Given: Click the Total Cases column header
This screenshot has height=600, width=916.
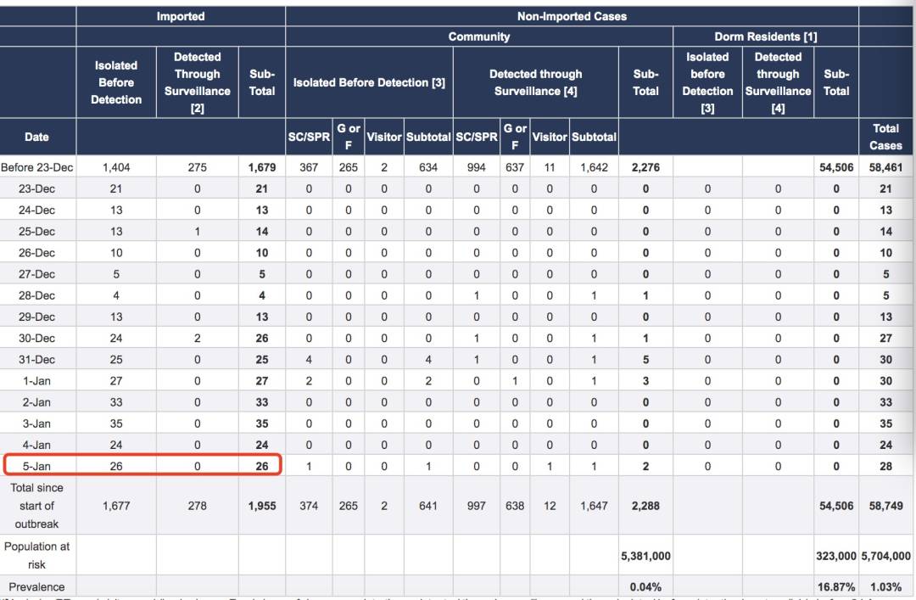Looking at the screenshot, I should [885, 137].
